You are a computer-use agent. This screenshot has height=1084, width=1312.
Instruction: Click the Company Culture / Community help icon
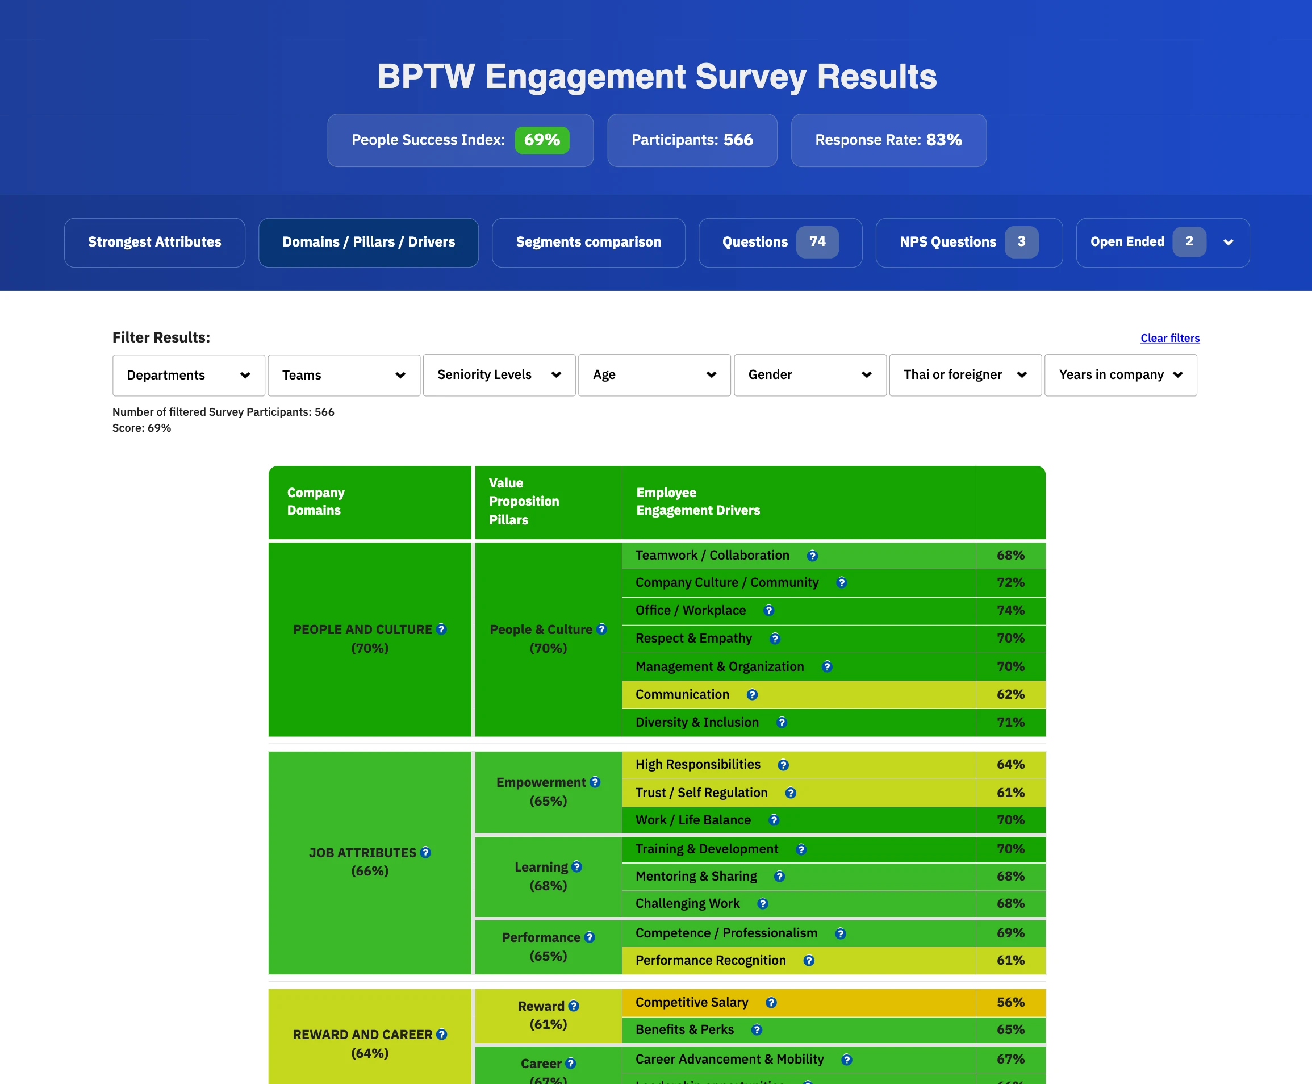pos(841,582)
